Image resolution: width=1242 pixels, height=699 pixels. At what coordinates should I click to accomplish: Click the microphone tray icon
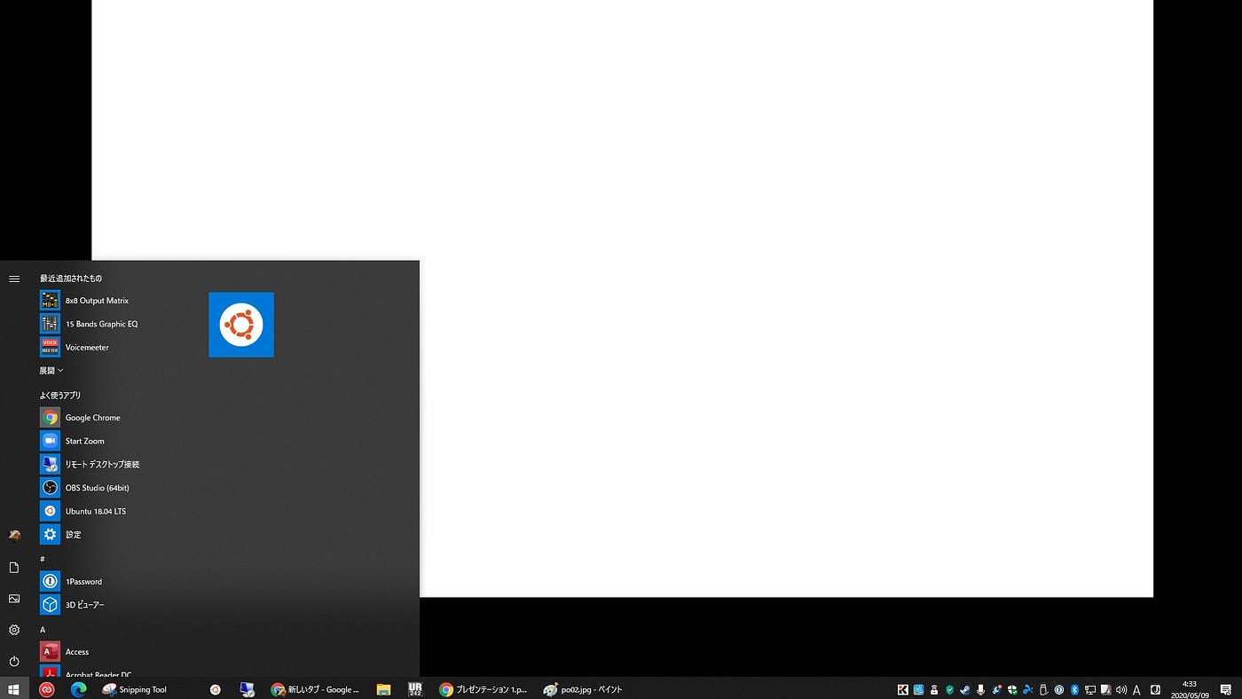(x=980, y=689)
